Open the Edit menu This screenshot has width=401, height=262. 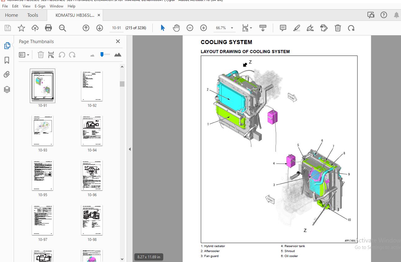click(15, 6)
